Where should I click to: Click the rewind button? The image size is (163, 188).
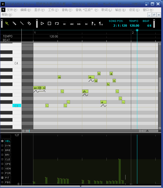72,24
